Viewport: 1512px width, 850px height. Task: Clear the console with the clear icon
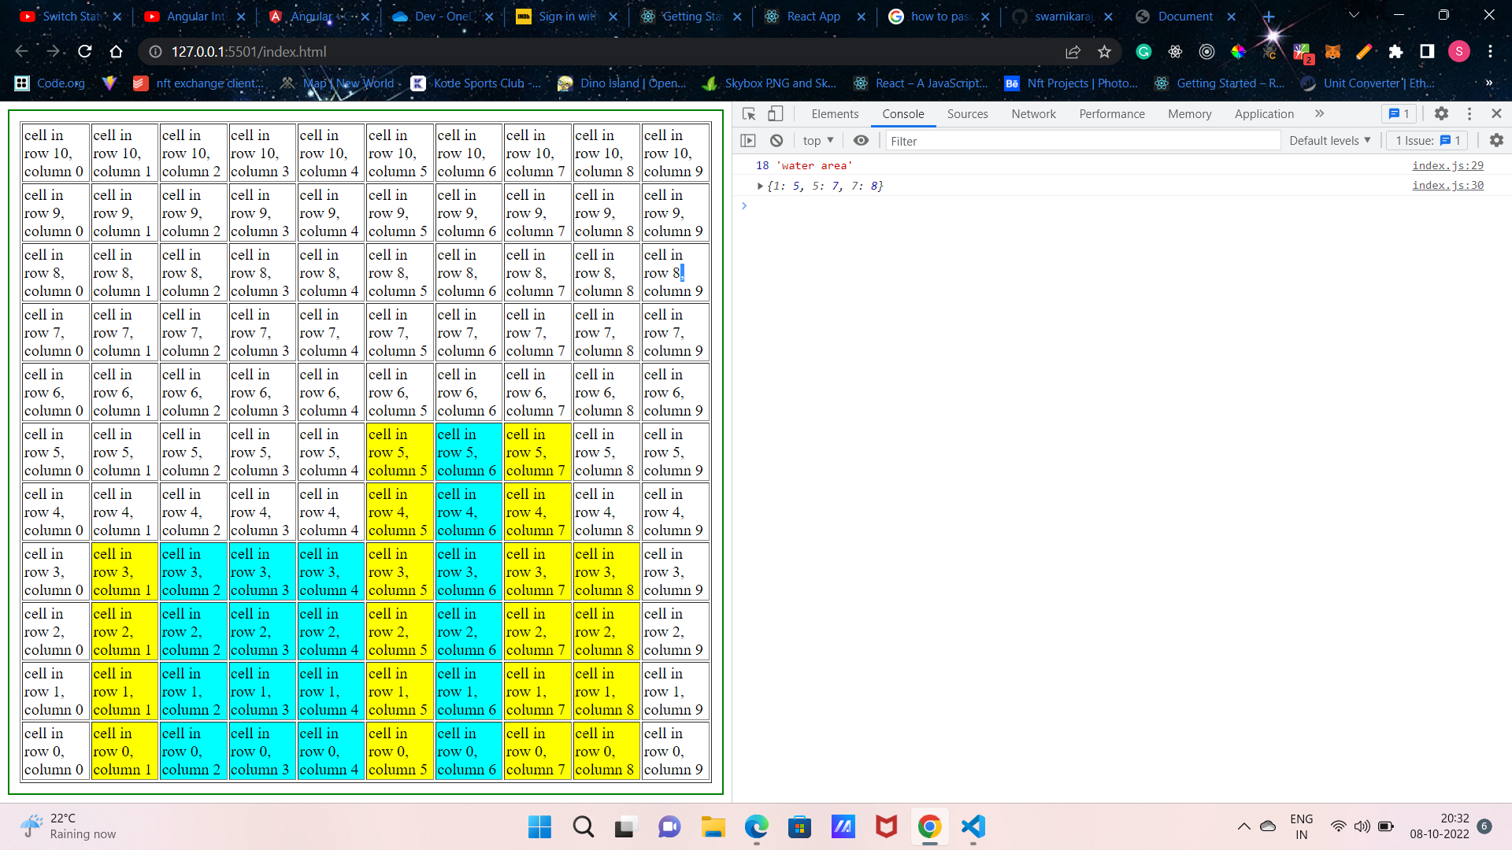(x=776, y=141)
